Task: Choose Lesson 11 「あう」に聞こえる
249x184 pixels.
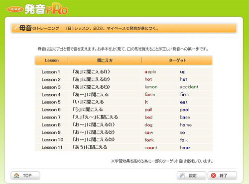Action: point(124,147)
